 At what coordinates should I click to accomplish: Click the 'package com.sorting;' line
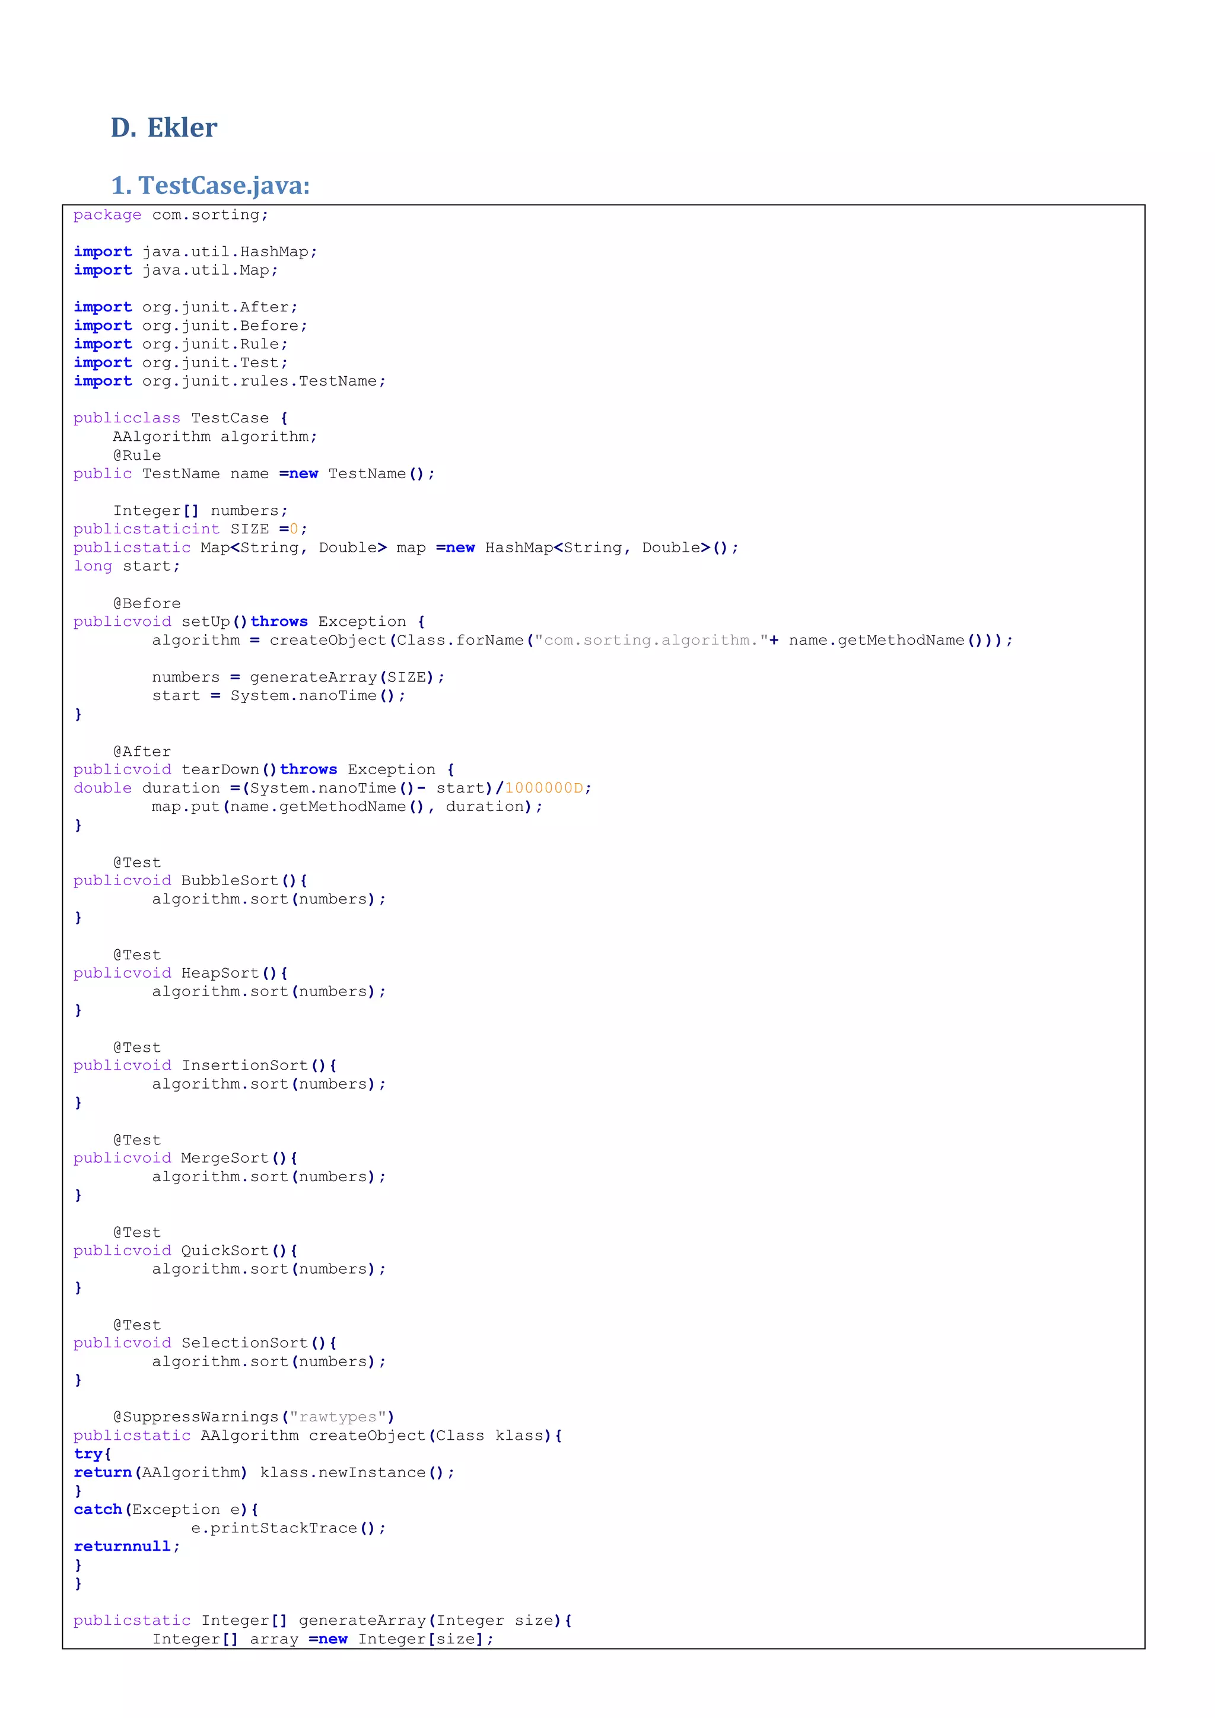coord(171,215)
